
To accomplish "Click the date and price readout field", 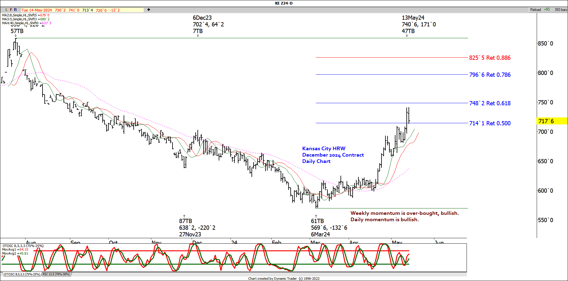I will click(x=82, y=10).
